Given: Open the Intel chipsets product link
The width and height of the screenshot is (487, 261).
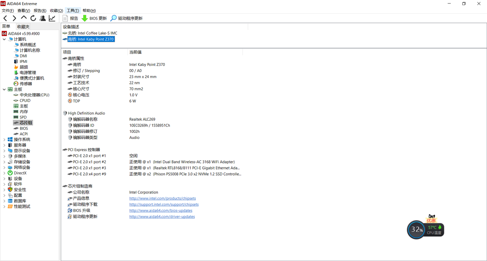Looking at the screenshot, I should [162, 198].
